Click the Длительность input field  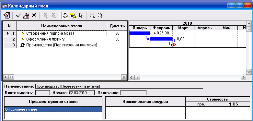(x=42, y=93)
